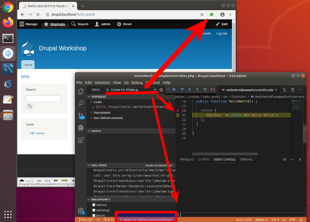The width and height of the screenshot is (310, 222).
Task: Select HelloWorldExampleController.php editor tab
Action: tap(249, 90)
